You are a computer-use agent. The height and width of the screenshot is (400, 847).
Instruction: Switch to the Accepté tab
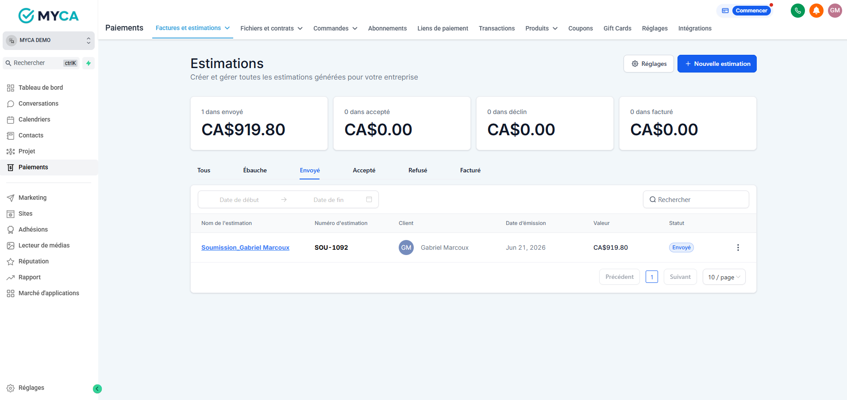click(364, 170)
